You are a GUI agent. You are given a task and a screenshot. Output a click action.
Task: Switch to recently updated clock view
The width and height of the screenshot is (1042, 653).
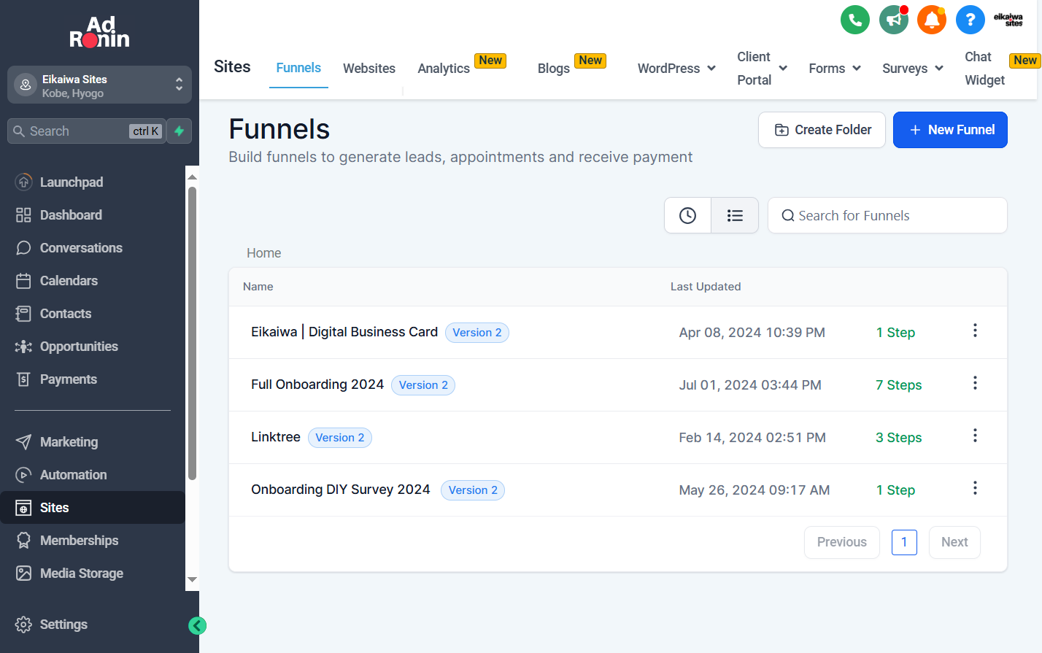pos(687,215)
